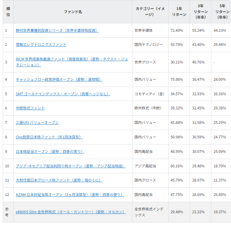This screenshot has width=231, height=226.
Task: Click the 3年リターン（年率） column header
Action: point(201,12)
